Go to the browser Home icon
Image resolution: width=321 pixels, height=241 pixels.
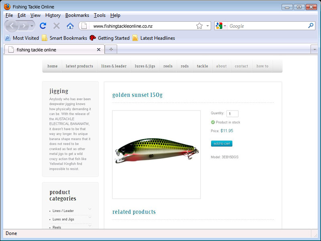[70, 26]
